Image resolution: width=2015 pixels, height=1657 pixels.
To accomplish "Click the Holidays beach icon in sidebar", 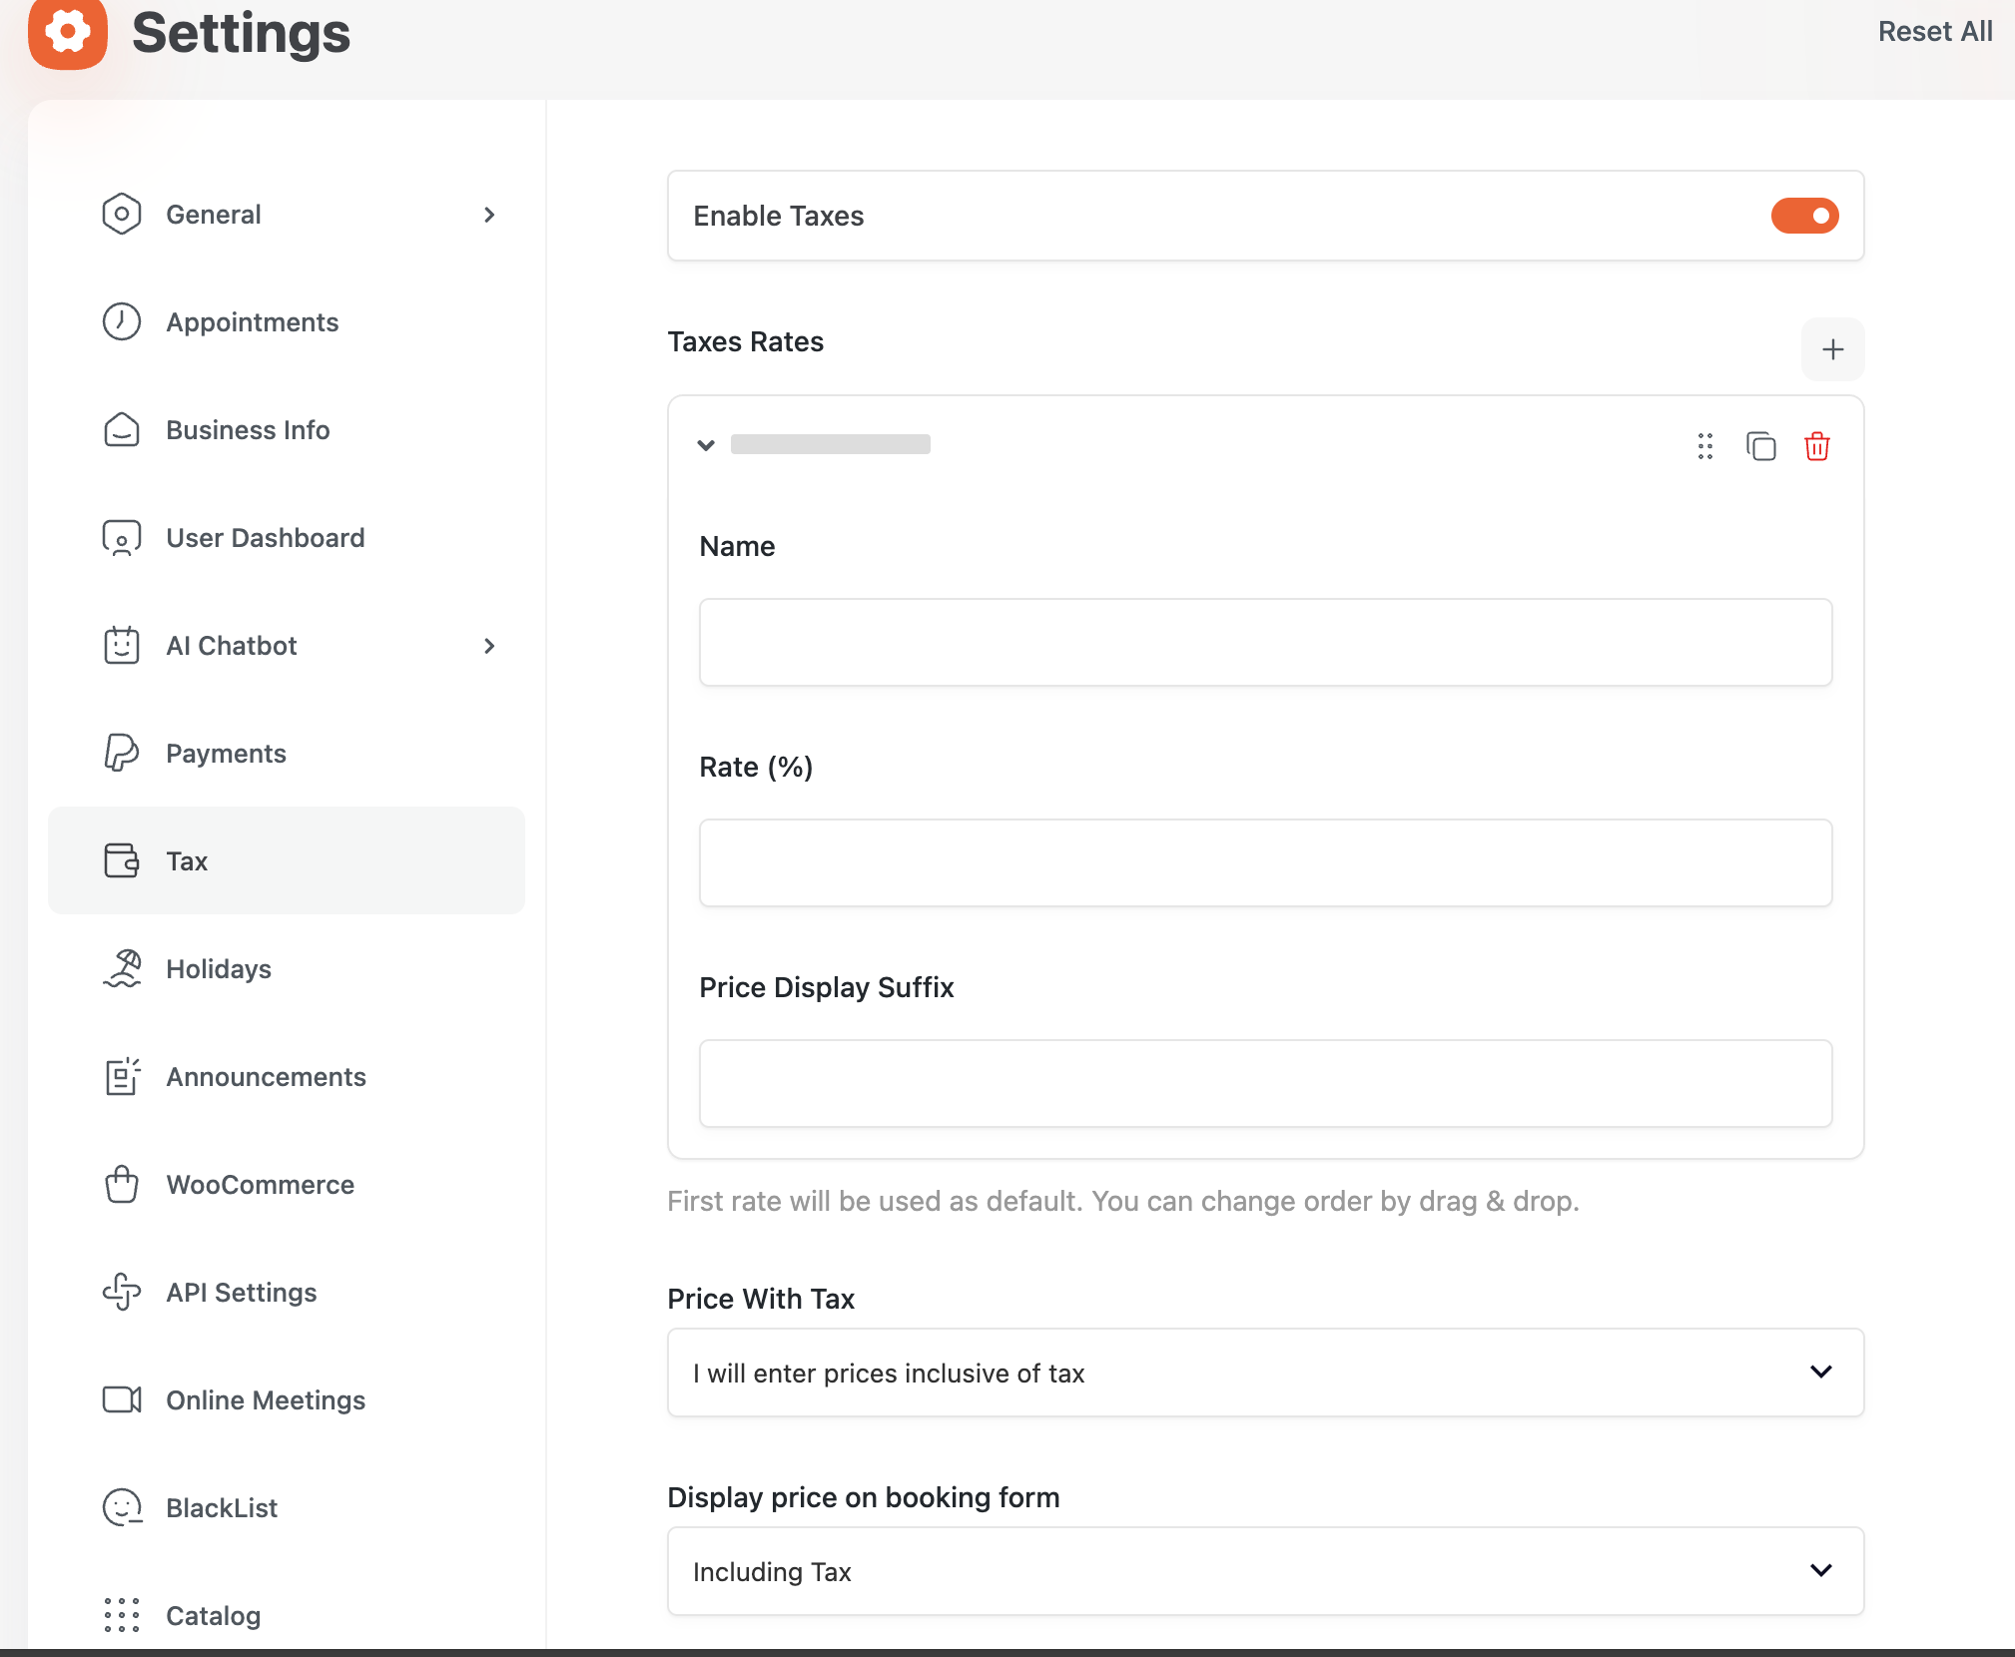I will click(x=122, y=968).
